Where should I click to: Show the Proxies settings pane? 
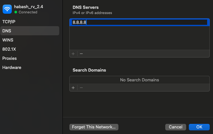[9, 58]
